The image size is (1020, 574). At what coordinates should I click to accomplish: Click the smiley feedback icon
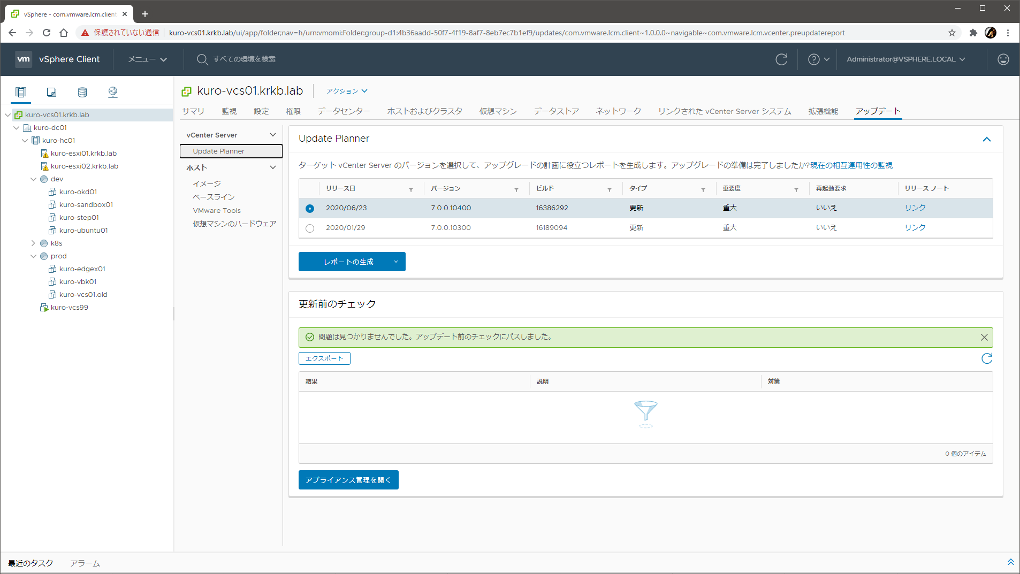pos(1003,59)
